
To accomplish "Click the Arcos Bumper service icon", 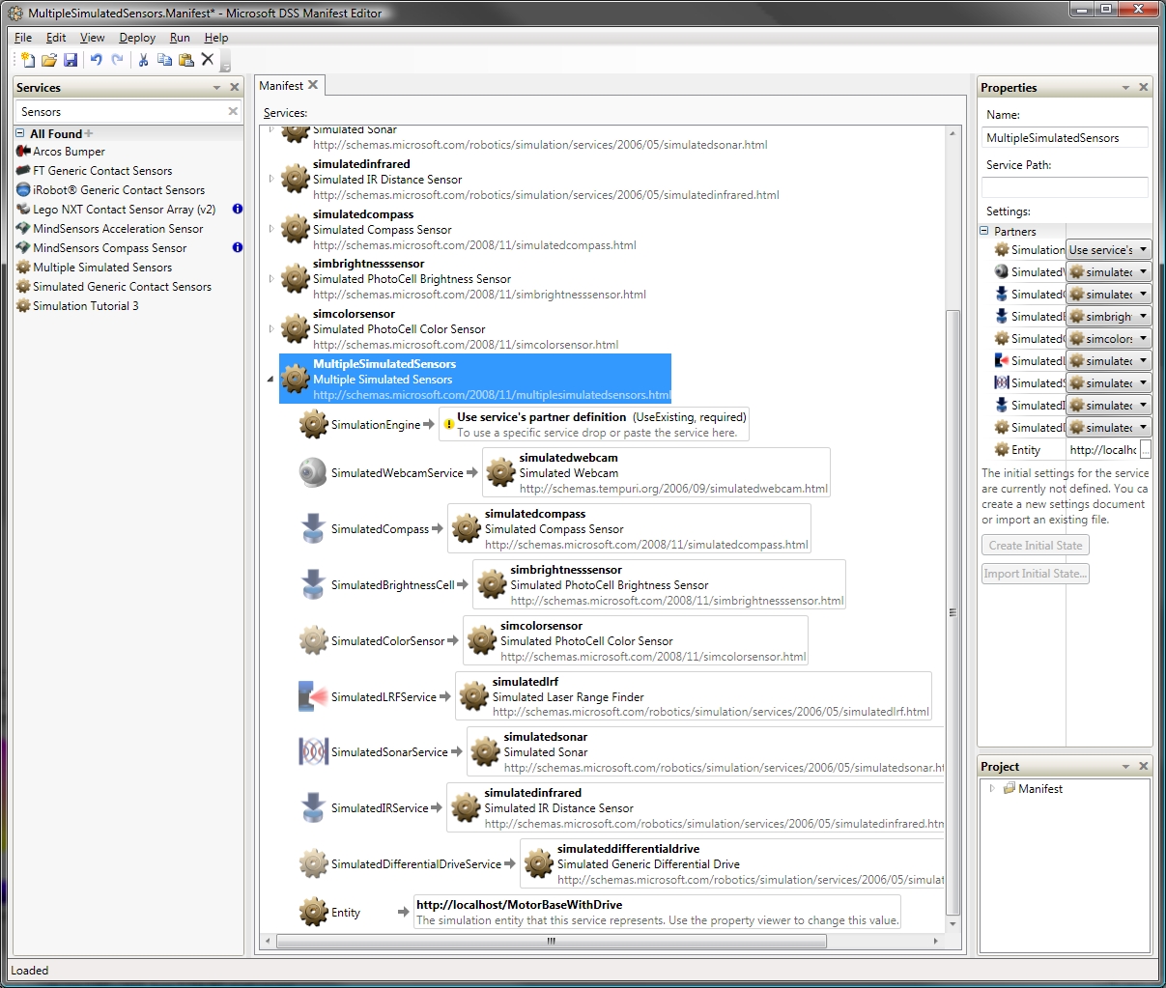I will pos(24,152).
